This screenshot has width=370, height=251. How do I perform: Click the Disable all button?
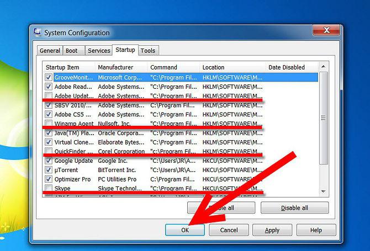point(294,208)
